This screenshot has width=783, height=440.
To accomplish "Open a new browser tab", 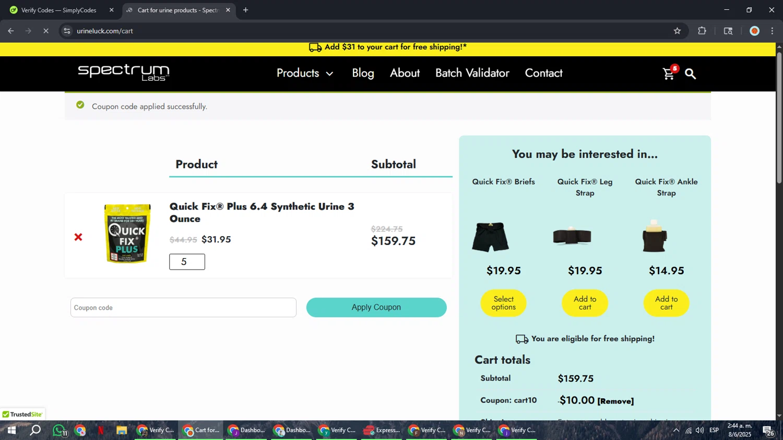I will click(245, 10).
